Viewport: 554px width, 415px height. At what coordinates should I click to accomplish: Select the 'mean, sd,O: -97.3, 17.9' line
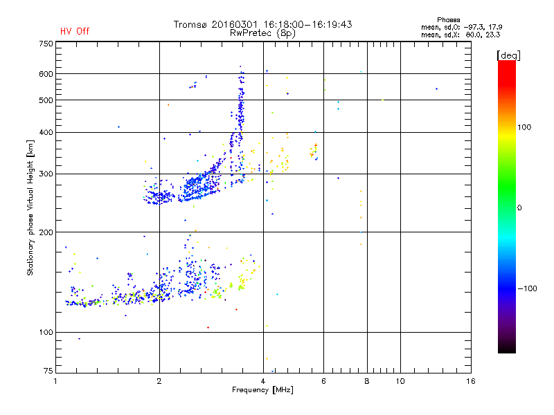click(461, 27)
